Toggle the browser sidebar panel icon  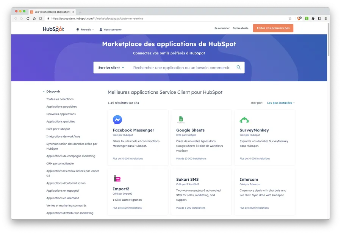coord(319,19)
